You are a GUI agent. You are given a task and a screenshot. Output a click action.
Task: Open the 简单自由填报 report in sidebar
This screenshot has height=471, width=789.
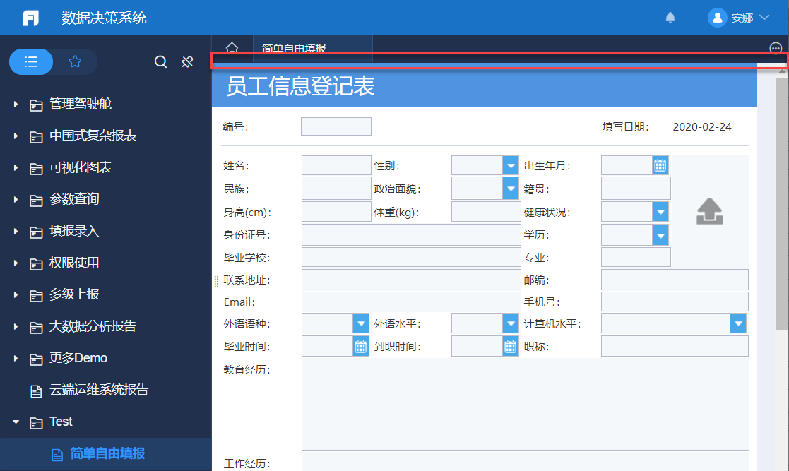tap(106, 453)
